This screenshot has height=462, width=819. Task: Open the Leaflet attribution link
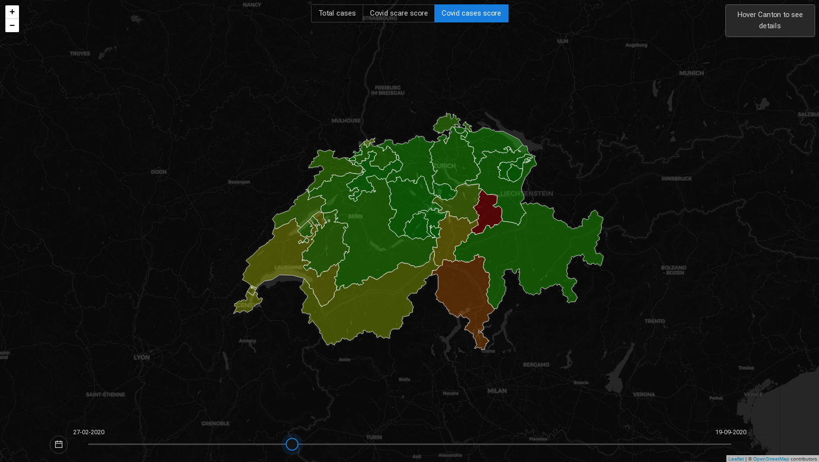(736, 459)
